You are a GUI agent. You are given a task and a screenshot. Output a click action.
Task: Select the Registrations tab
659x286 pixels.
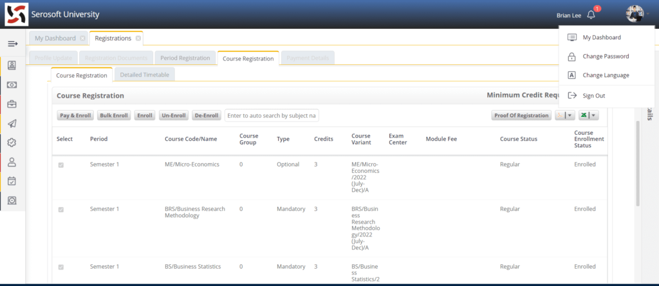tap(113, 38)
